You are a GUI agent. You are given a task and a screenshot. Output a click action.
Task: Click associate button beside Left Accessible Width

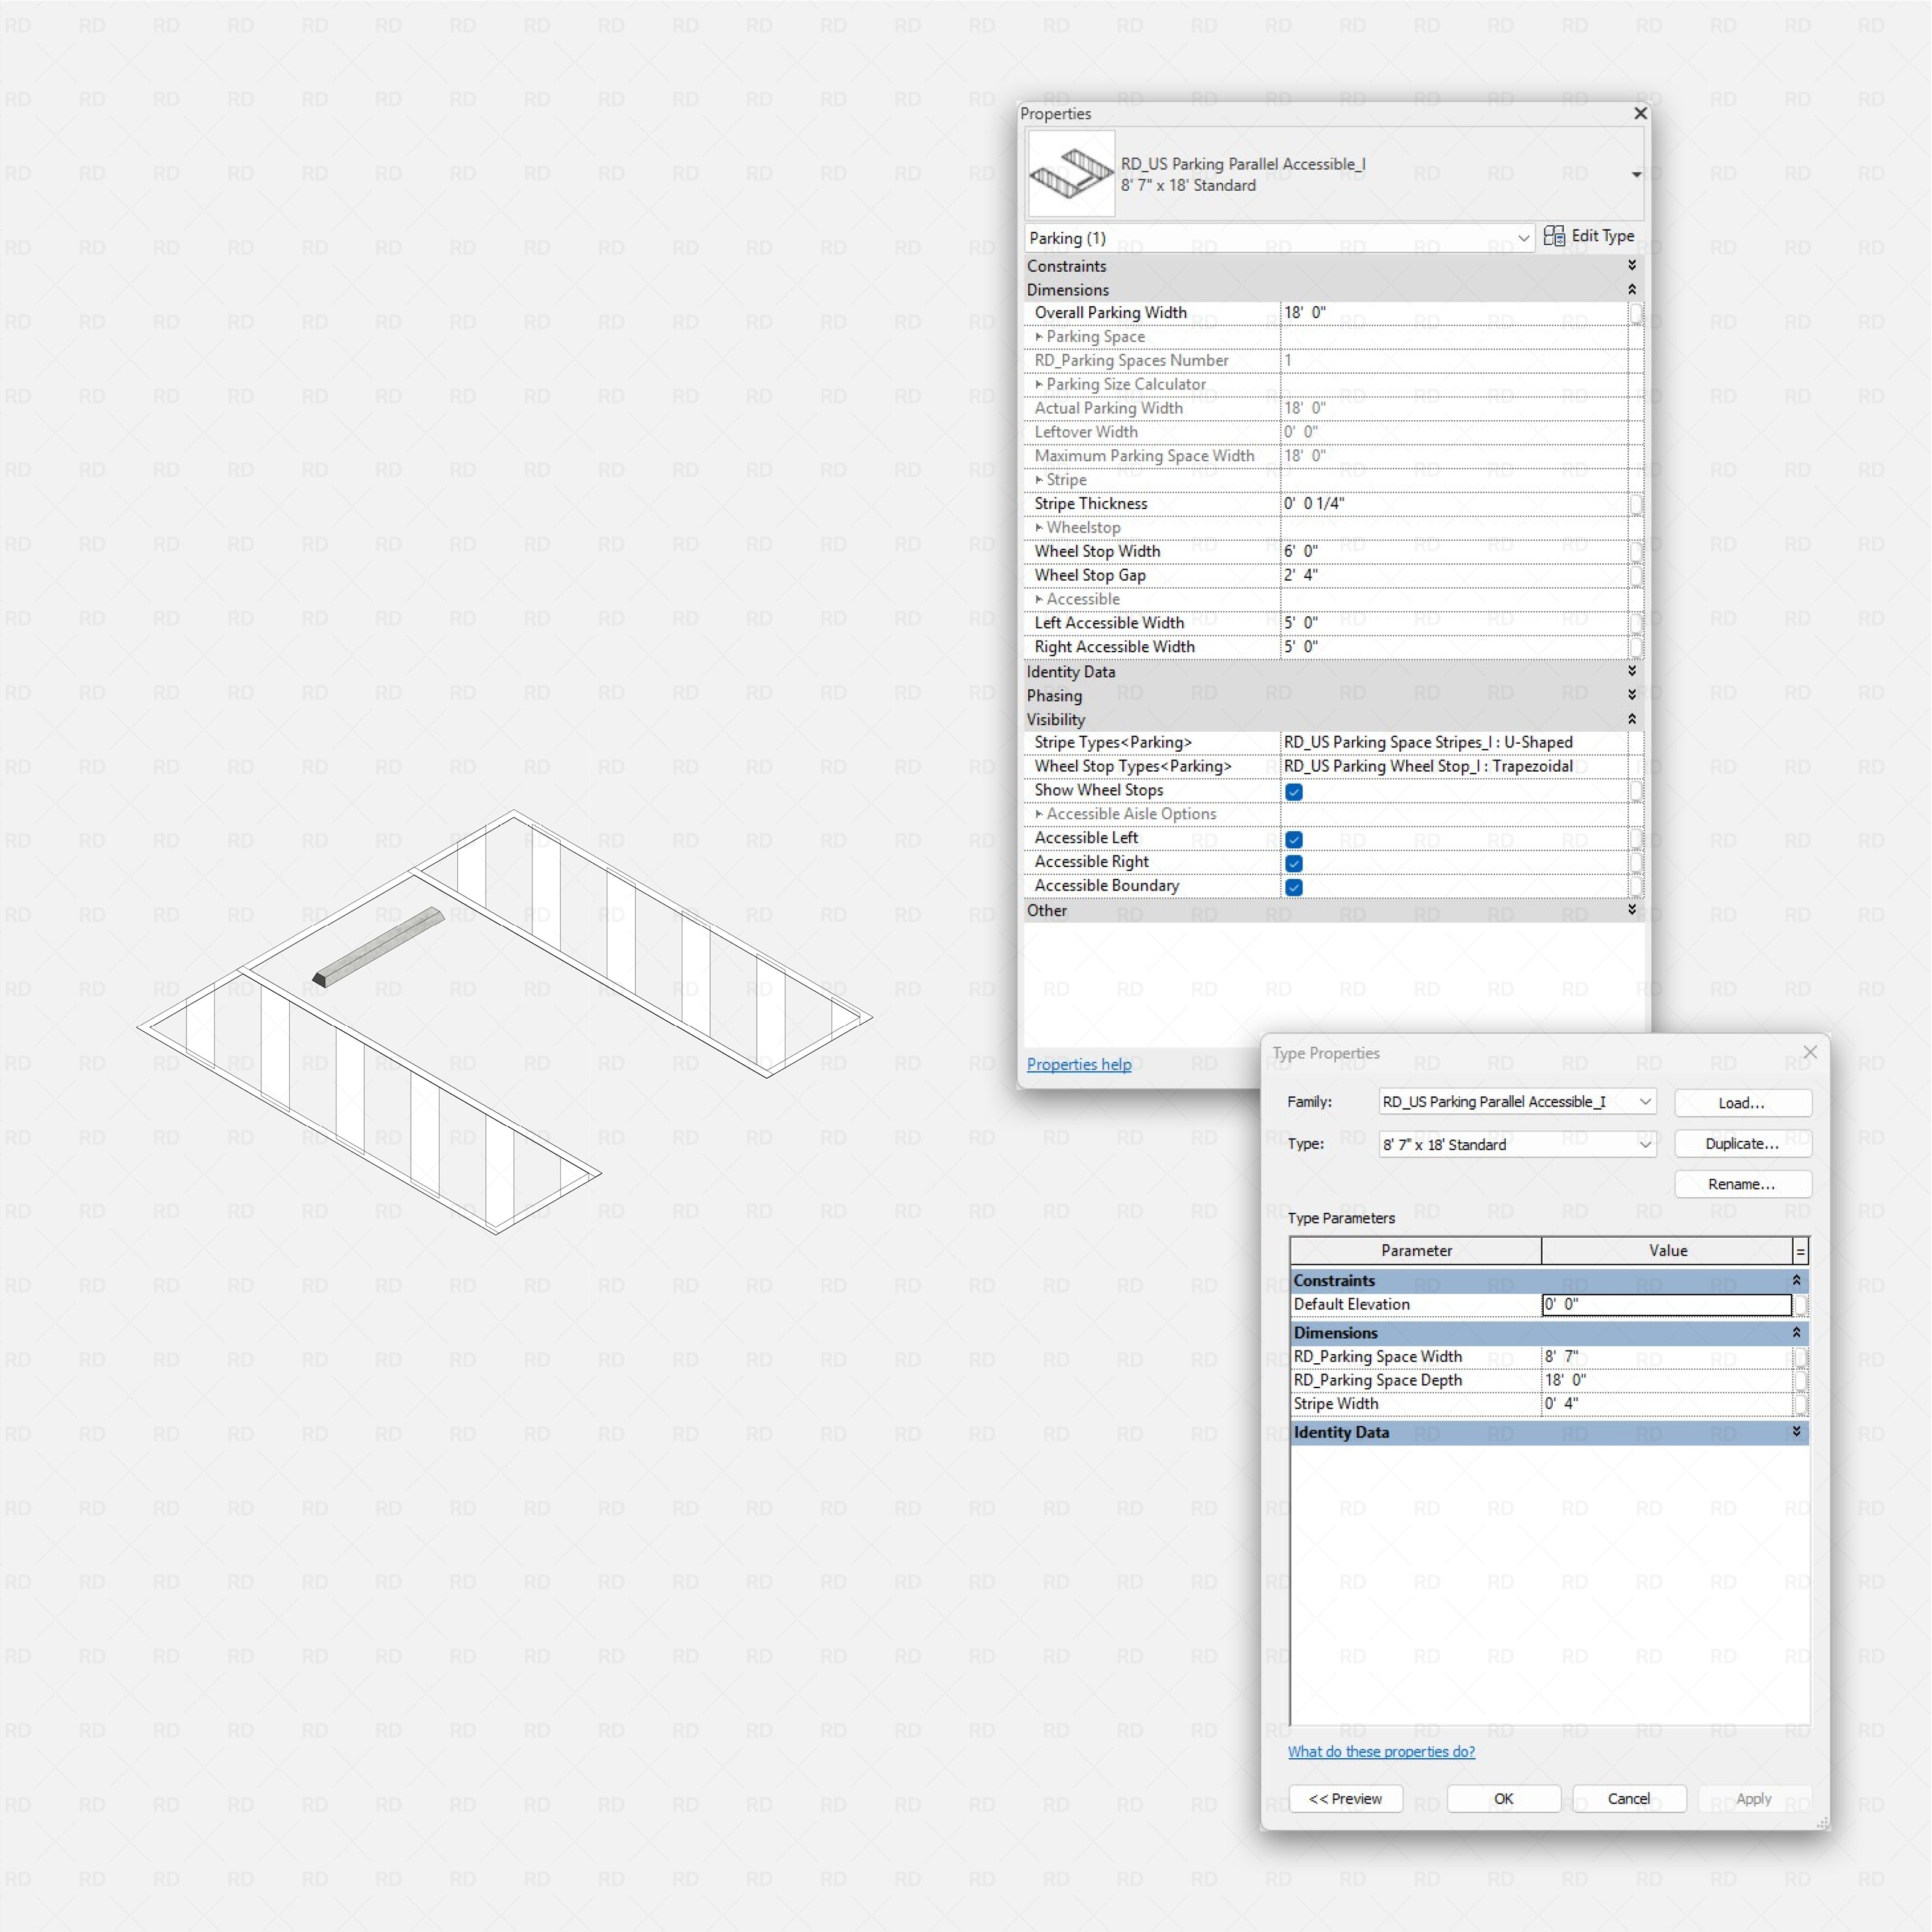pos(1636,624)
